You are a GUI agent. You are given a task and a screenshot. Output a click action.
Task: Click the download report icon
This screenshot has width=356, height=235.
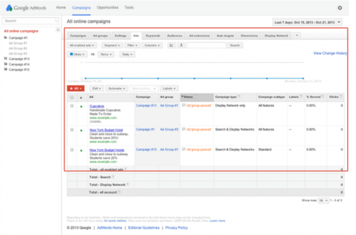coord(181,45)
